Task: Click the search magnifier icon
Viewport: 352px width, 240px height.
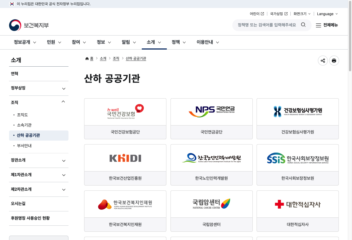Action: point(303,25)
